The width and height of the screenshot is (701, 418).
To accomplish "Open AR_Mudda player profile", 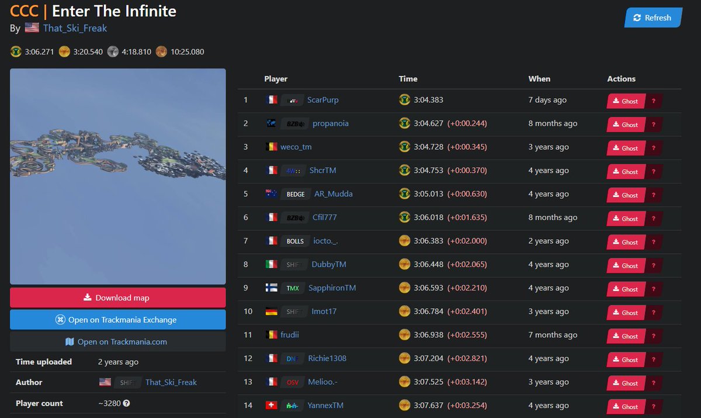I will point(334,194).
